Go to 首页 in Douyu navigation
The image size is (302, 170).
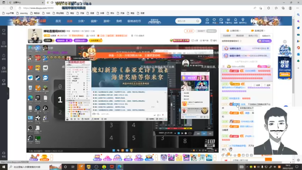pyautogui.click(x=58, y=21)
